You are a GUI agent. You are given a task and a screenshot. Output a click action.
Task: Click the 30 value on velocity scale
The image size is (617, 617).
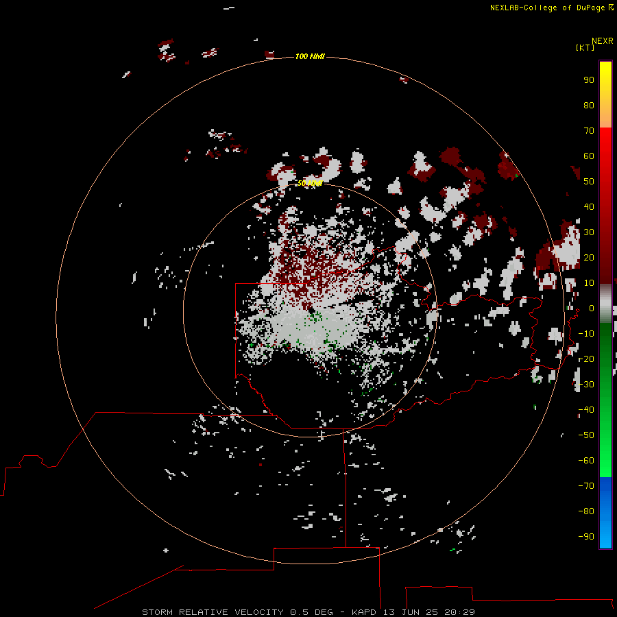[589, 232]
